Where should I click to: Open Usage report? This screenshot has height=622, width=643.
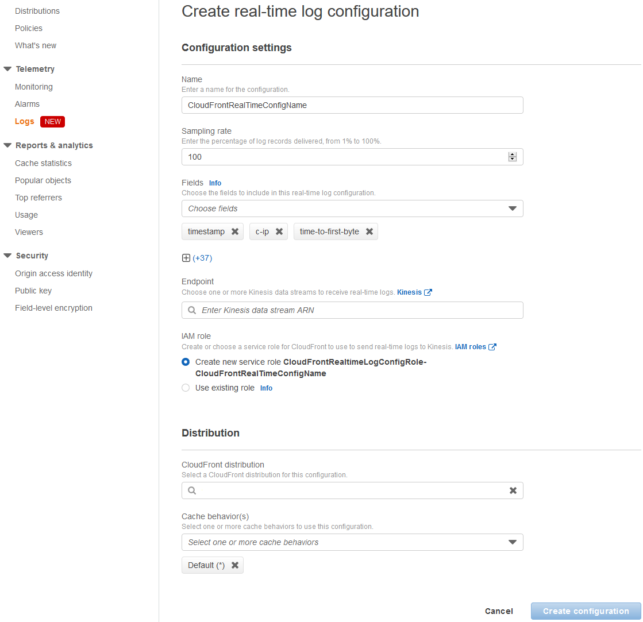26,215
